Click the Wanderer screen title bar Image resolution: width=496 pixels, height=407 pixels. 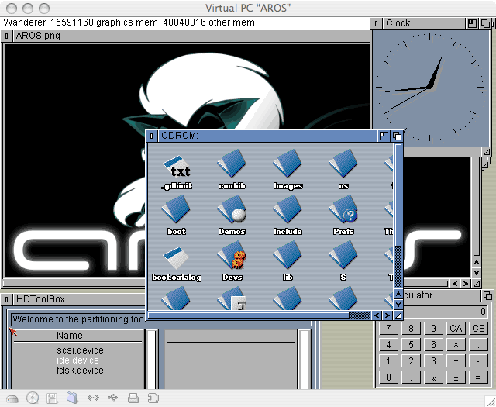[x=186, y=22]
